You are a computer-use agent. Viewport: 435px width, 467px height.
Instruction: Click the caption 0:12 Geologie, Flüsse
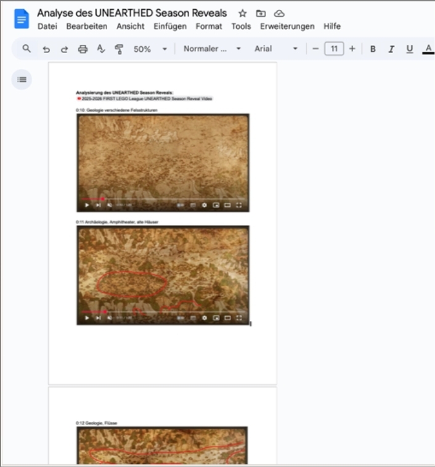(97, 423)
